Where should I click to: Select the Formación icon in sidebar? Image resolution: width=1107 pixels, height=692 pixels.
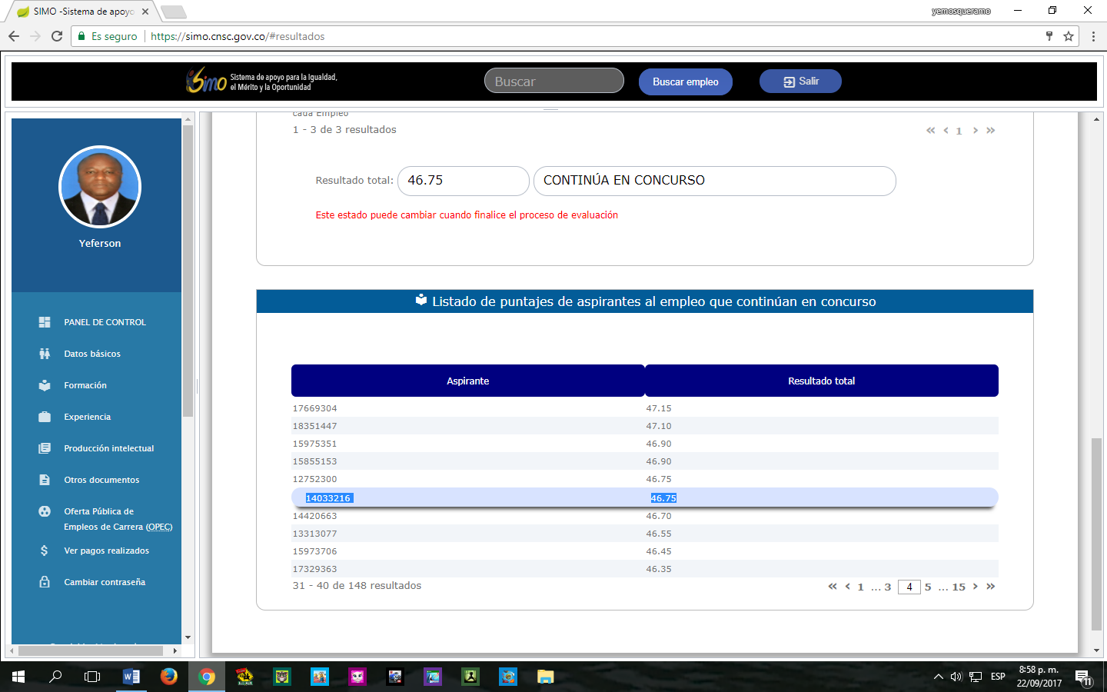pyautogui.click(x=45, y=385)
